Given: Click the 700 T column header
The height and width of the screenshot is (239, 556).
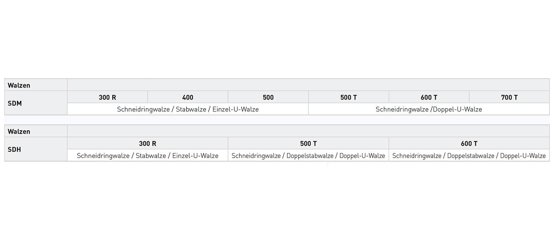Looking at the screenshot, I should pyautogui.click(x=509, y=97).
